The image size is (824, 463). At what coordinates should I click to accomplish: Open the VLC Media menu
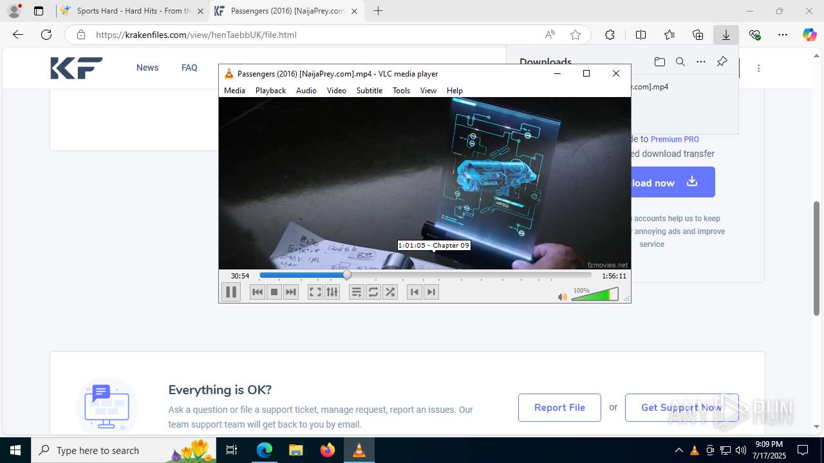point(234,91)
